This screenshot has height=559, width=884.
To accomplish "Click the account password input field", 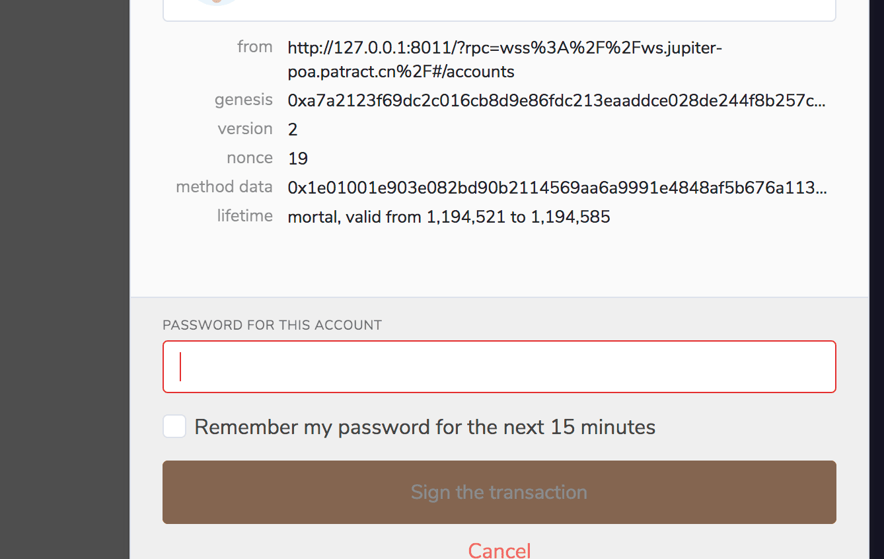I will [499, 367].
